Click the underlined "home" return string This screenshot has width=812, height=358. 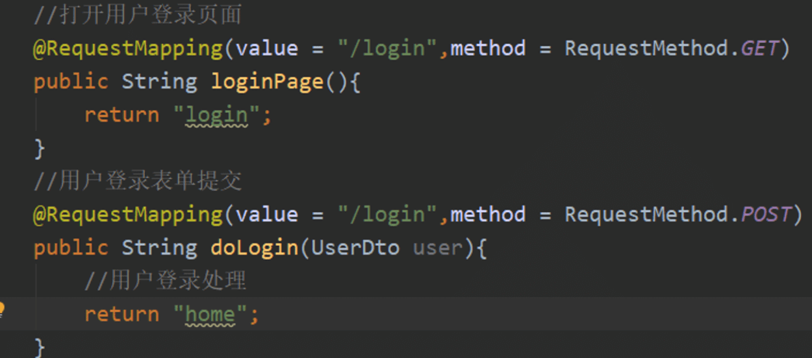point(210,315)
